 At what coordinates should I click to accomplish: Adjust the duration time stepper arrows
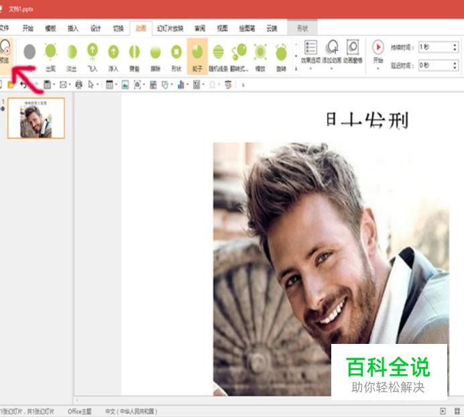click(x=455, y=47)
